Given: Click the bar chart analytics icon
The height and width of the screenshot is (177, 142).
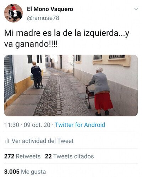Looking at the screenshot, I should click(7, 141).
